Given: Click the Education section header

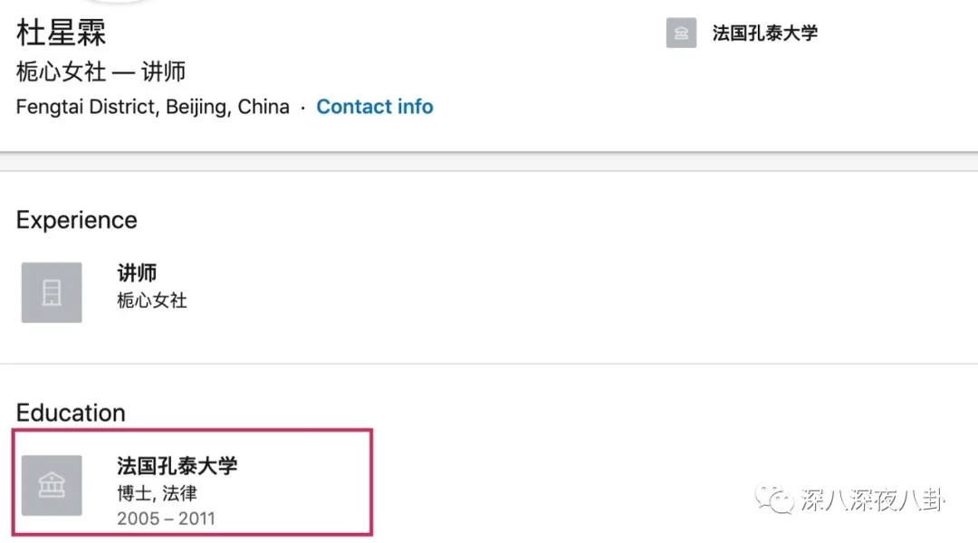Looking at the screenshot, I should pyautogui.click(x=70, y=412).
